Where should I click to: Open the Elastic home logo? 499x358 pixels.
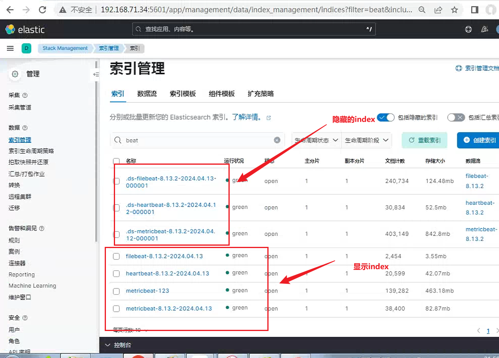pos(25,29)
